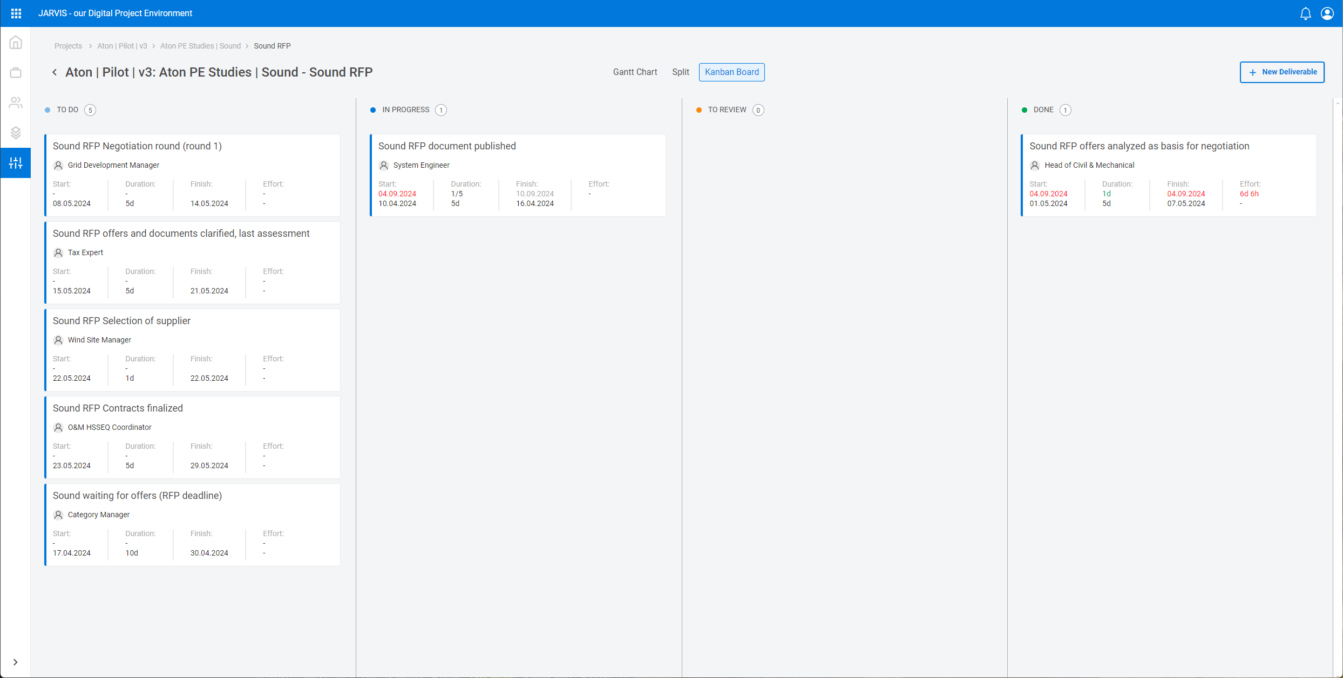Click Wind Site Manager person icon
The width and height of the screenshot is (1343, 678).
[58, 340]
